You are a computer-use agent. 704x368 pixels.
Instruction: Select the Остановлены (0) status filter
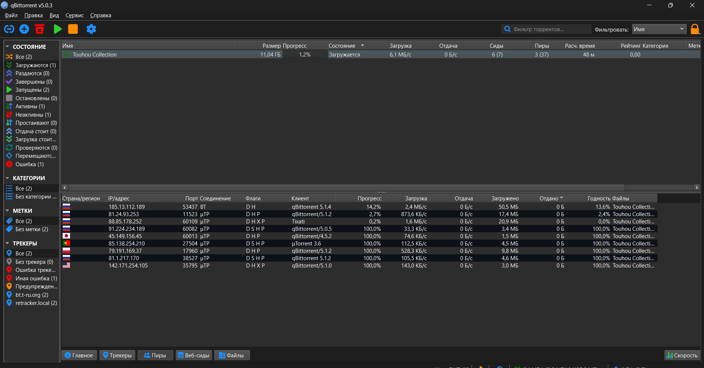coord(31,98)
